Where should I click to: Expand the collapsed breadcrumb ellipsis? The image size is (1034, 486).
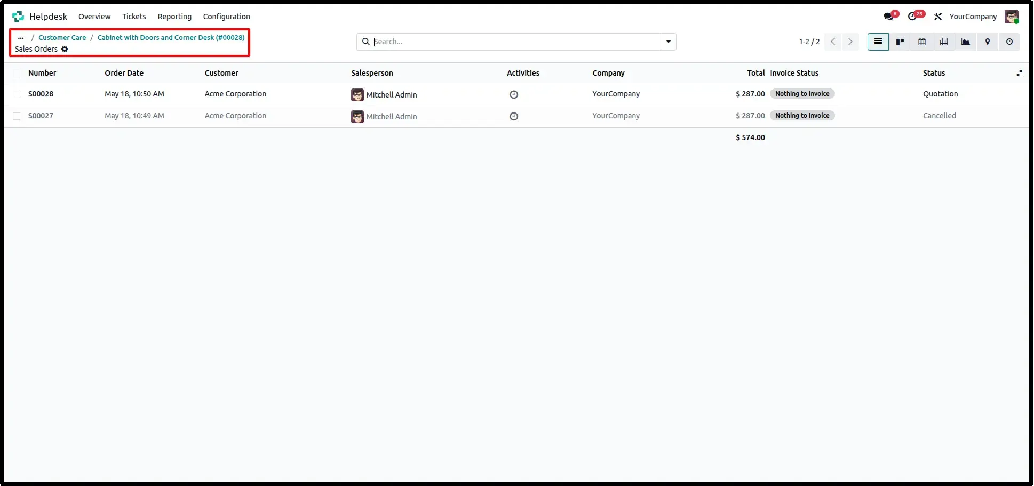coord(21,38)
